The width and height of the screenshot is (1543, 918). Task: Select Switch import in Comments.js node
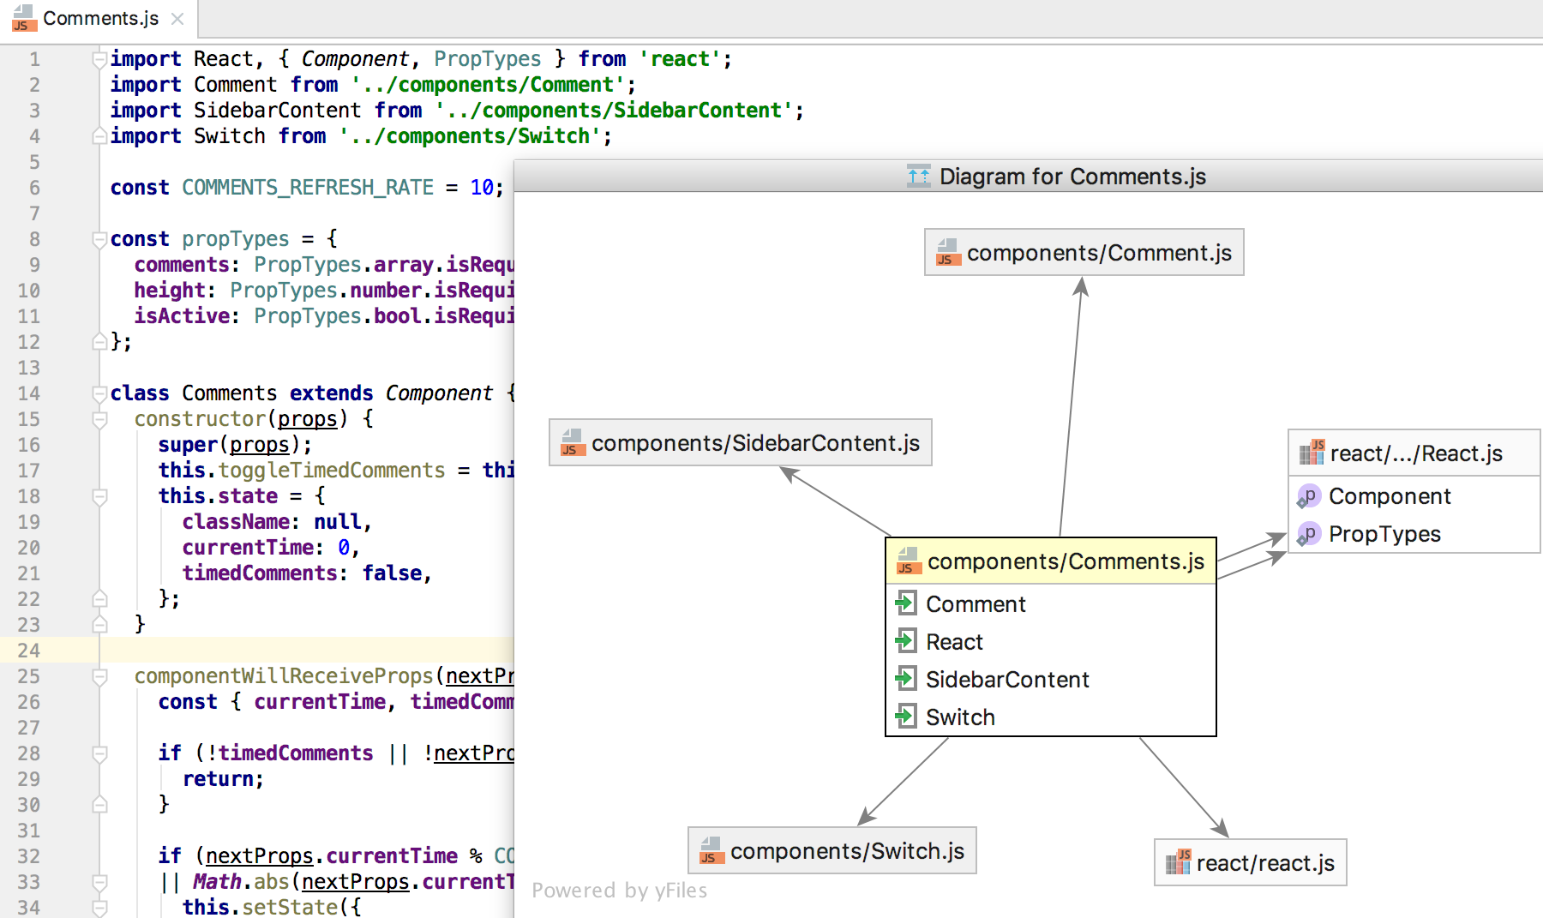click(x=1051, y=717)
